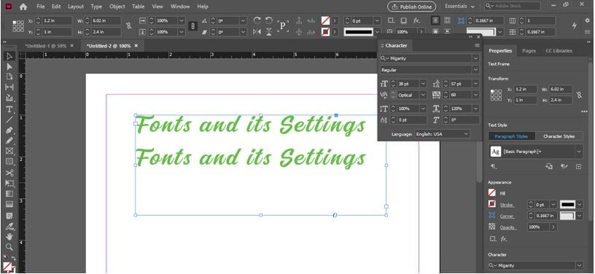Image resolution: width=595 pixels, height=274 pixels.
Task: Click the Quick Apply lightning icon
Action: tap(575, 26)
